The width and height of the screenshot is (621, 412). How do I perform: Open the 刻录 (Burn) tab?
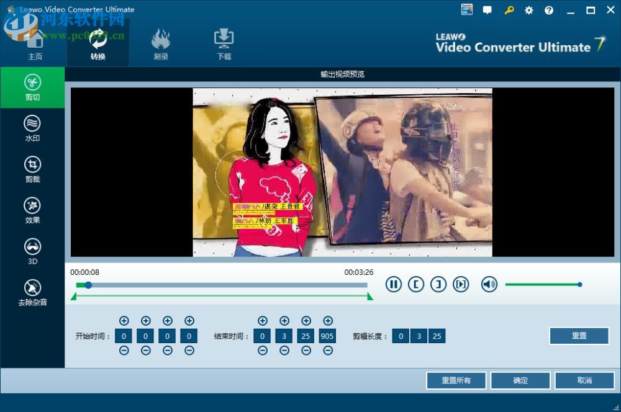tap(161, 43)
